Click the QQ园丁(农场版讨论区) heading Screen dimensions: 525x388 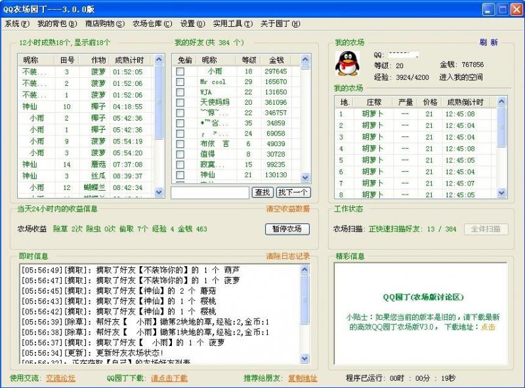(x=423, y=297)
